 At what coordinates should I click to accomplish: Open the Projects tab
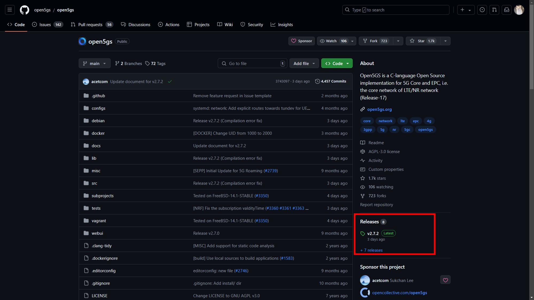[198, 25]
